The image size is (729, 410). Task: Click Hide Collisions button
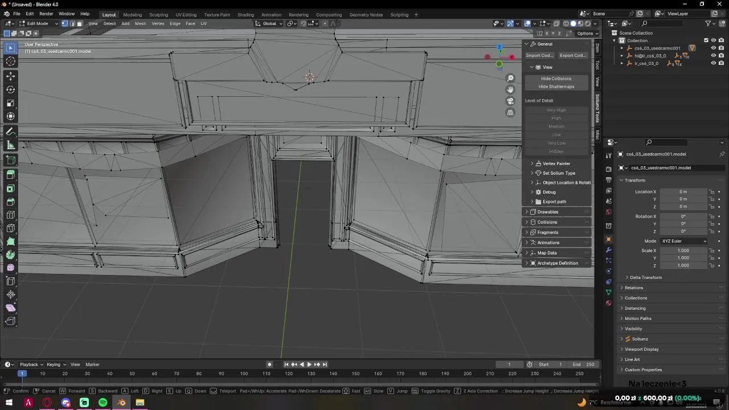pos(556,79)
